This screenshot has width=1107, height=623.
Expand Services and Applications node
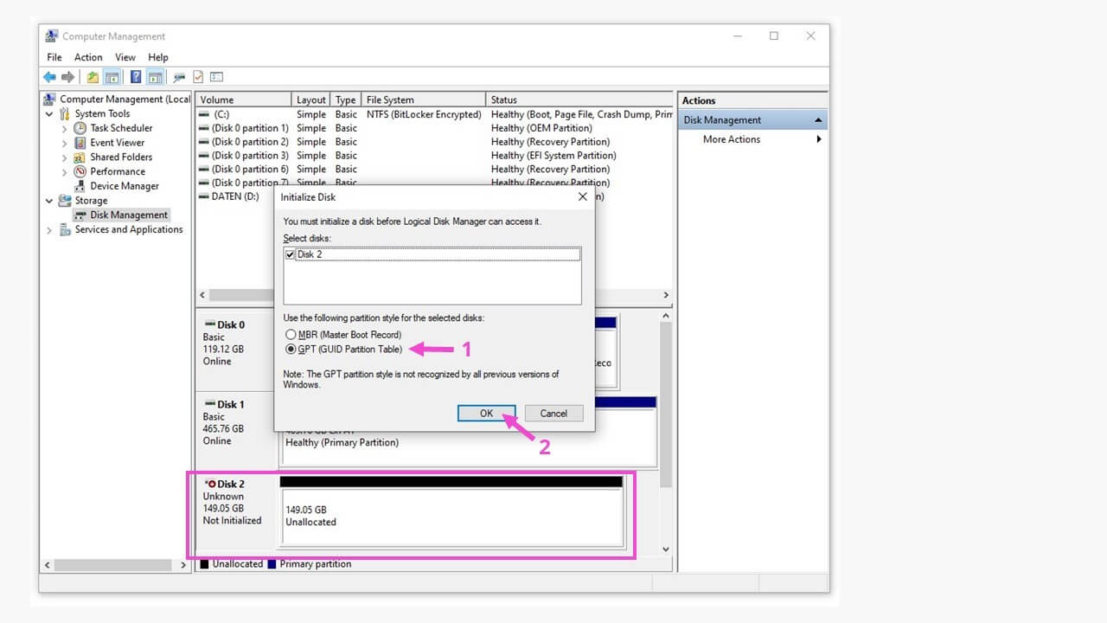coord(49,230)
